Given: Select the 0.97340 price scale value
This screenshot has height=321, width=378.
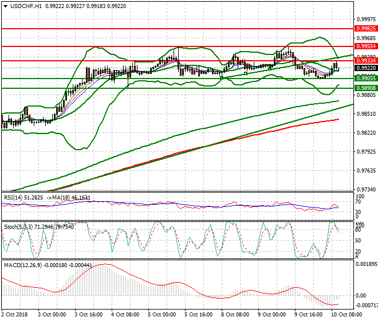Looking at the screenshot, I should [366, 190].
